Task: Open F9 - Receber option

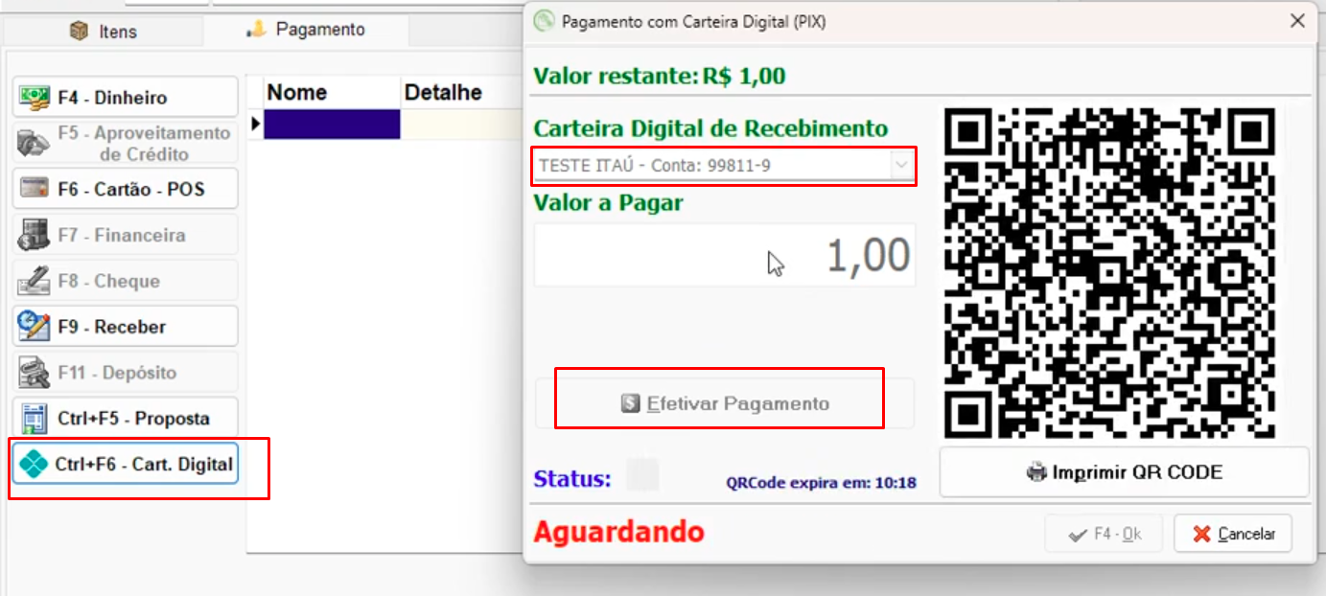Action: [x=125, y=327]
